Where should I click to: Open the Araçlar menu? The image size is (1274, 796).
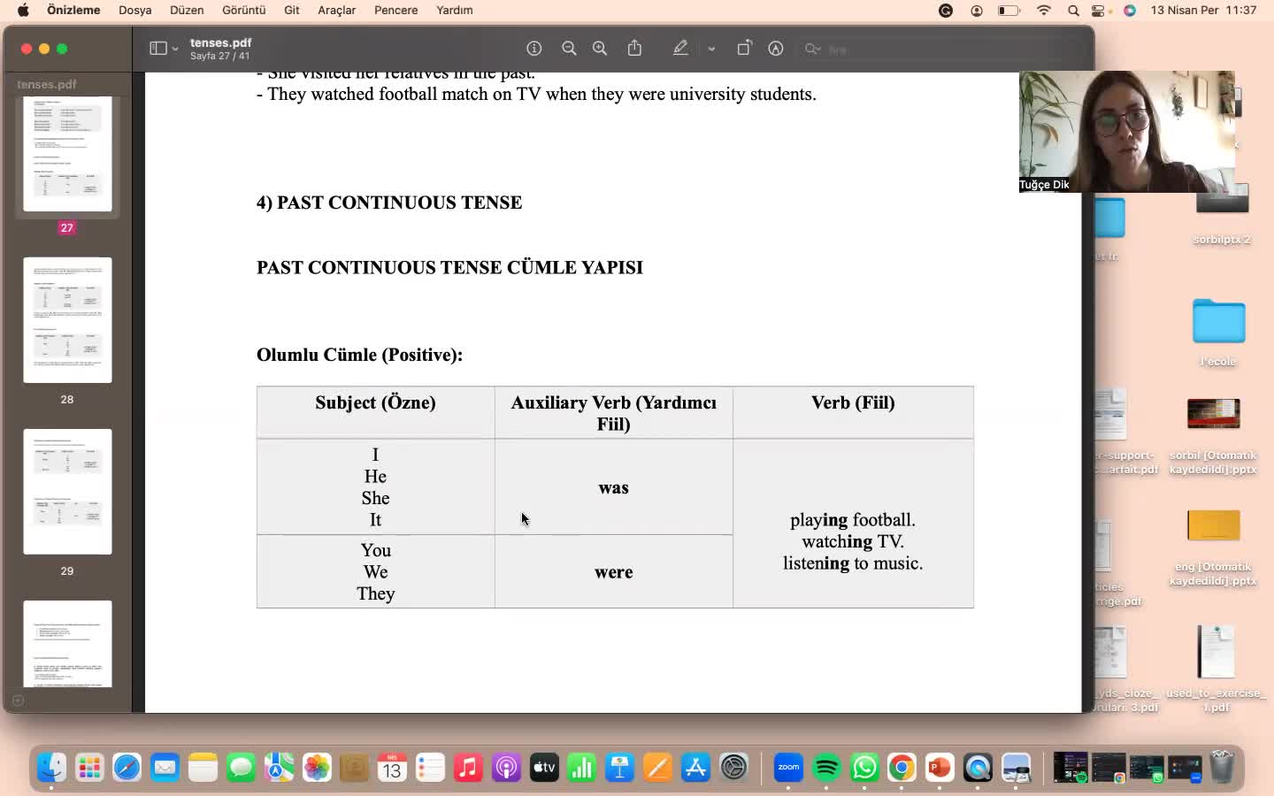[x=336, y=11]
